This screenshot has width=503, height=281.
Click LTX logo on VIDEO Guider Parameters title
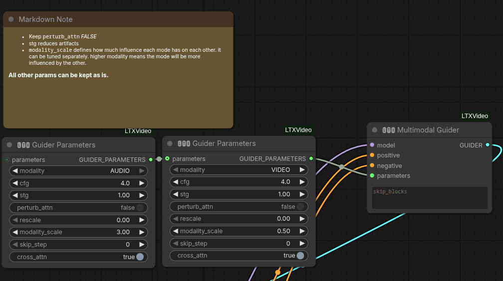184,143
